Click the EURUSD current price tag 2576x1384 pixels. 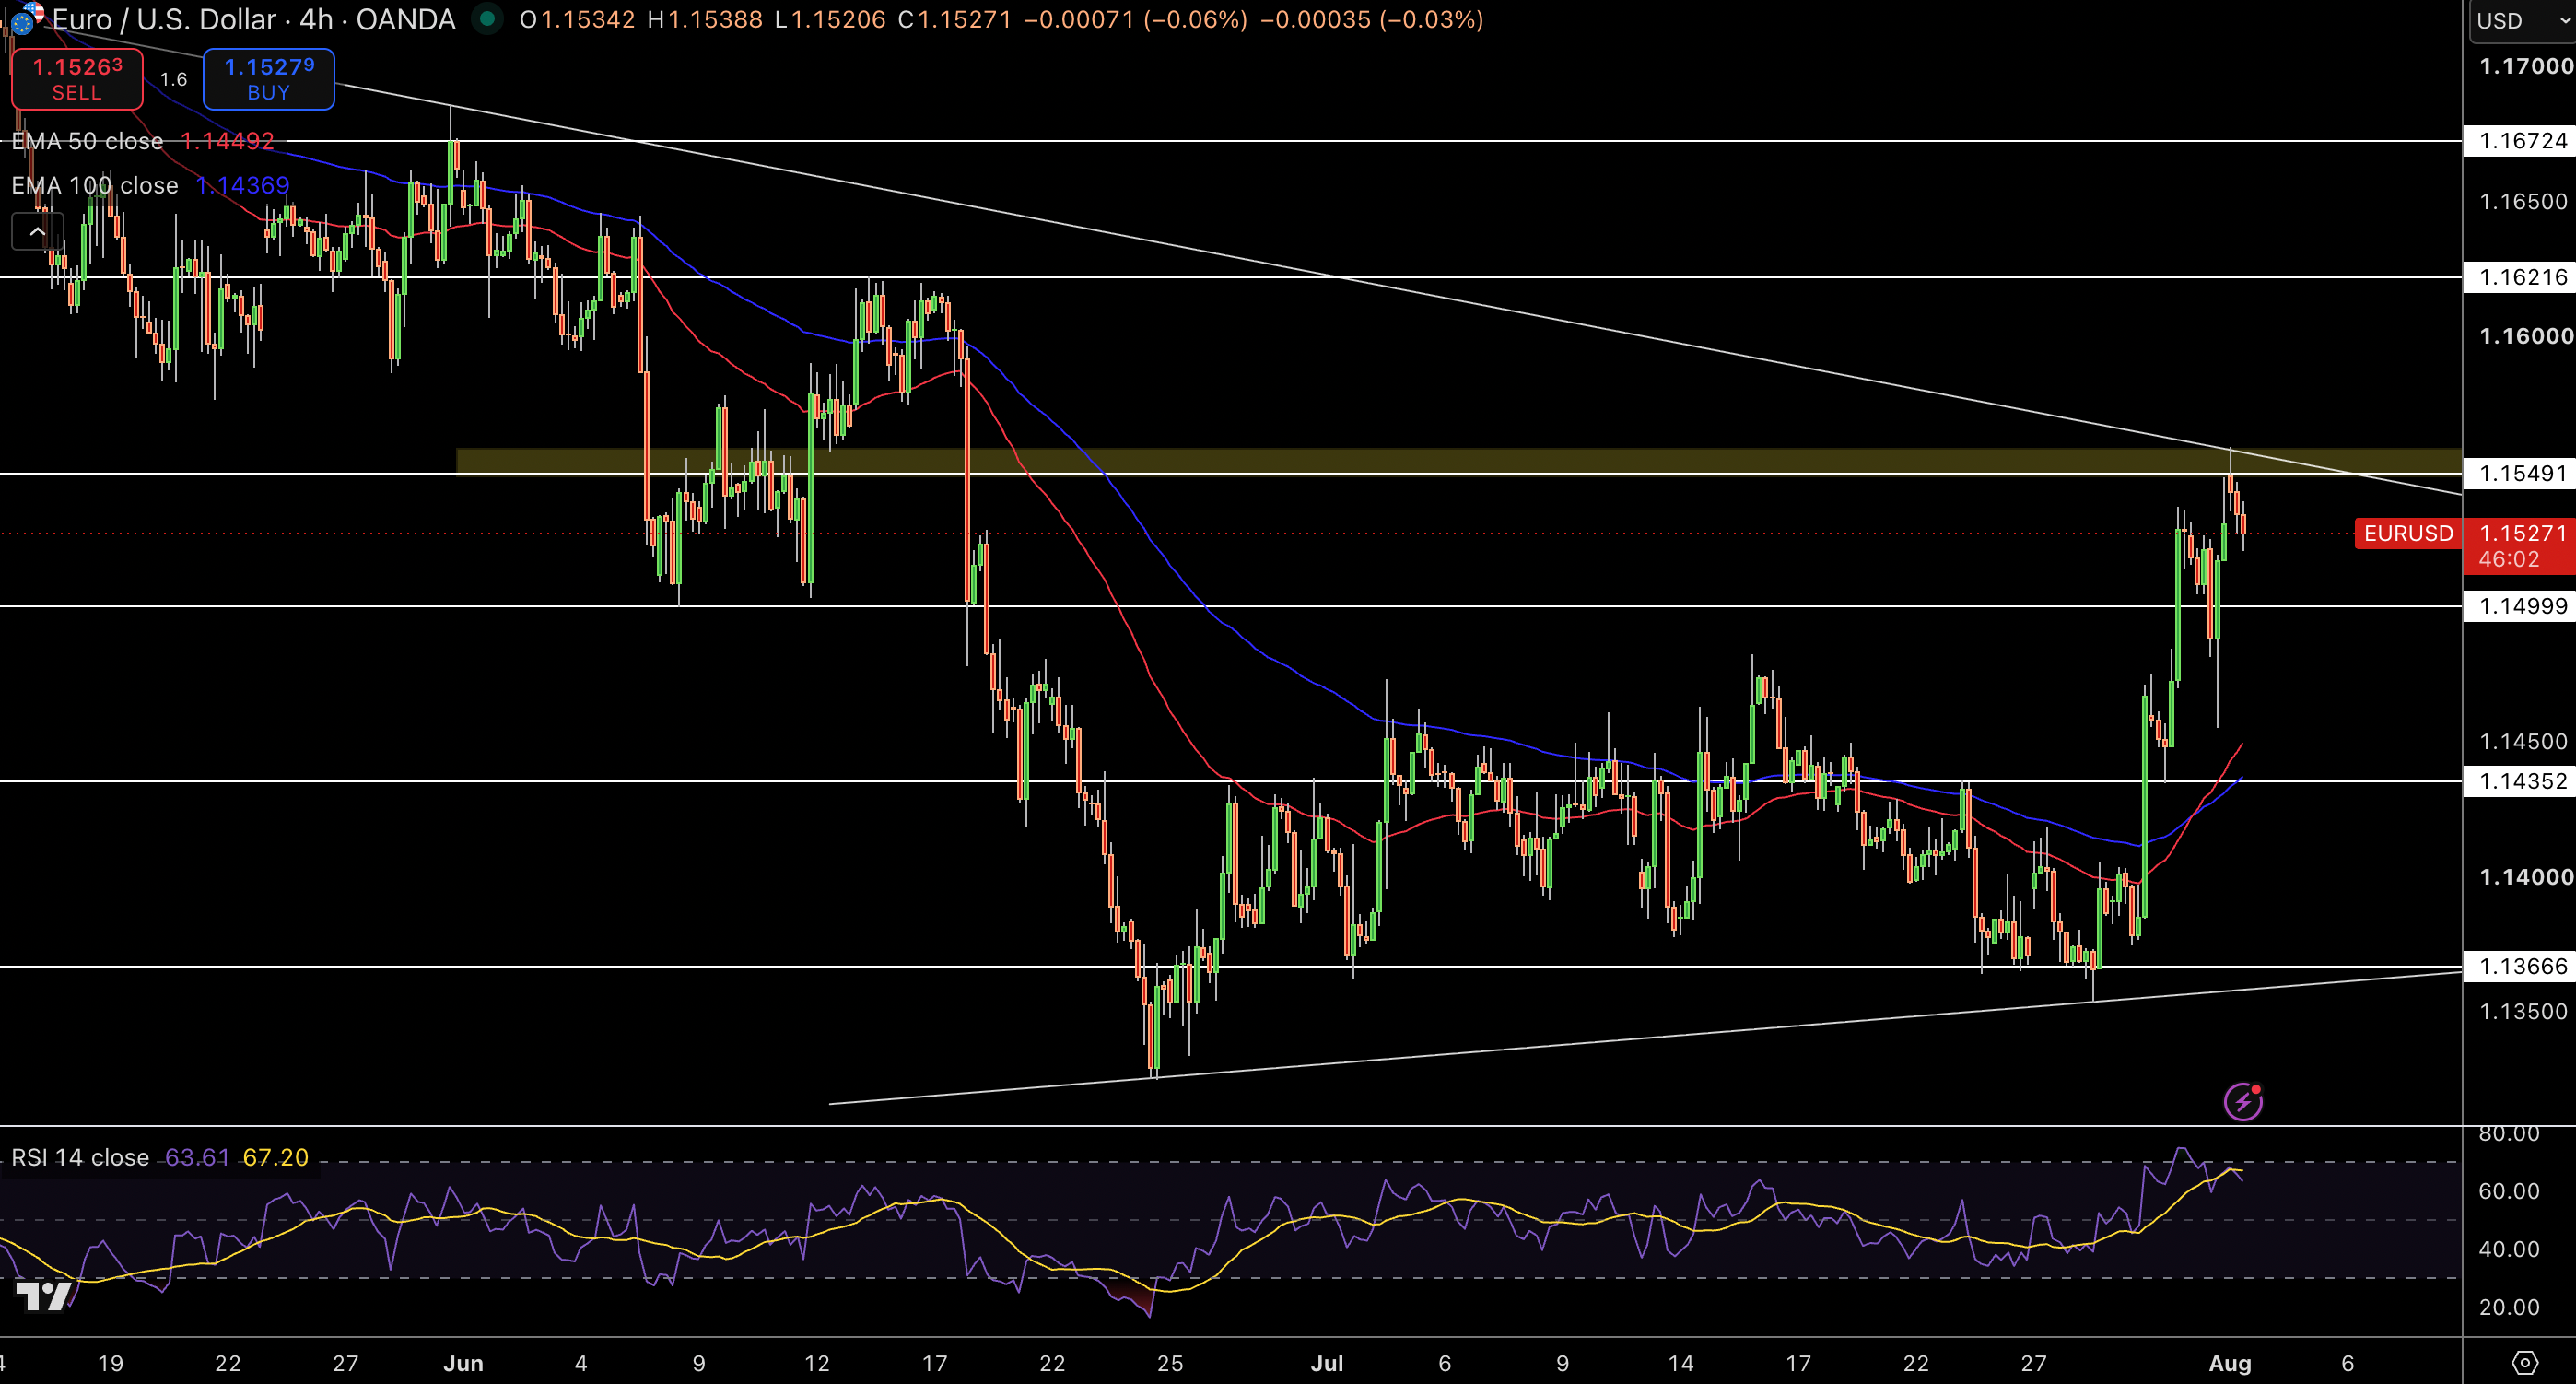coord(2408,533)
